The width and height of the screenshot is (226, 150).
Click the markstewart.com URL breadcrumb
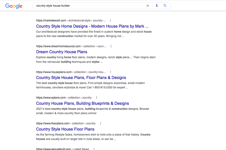coord(71,21)
